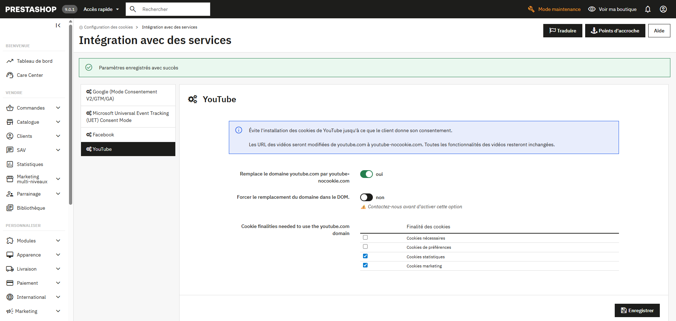
Task: Open the user profile account icon
Action: pyautogui.click(x=663, y=9)
